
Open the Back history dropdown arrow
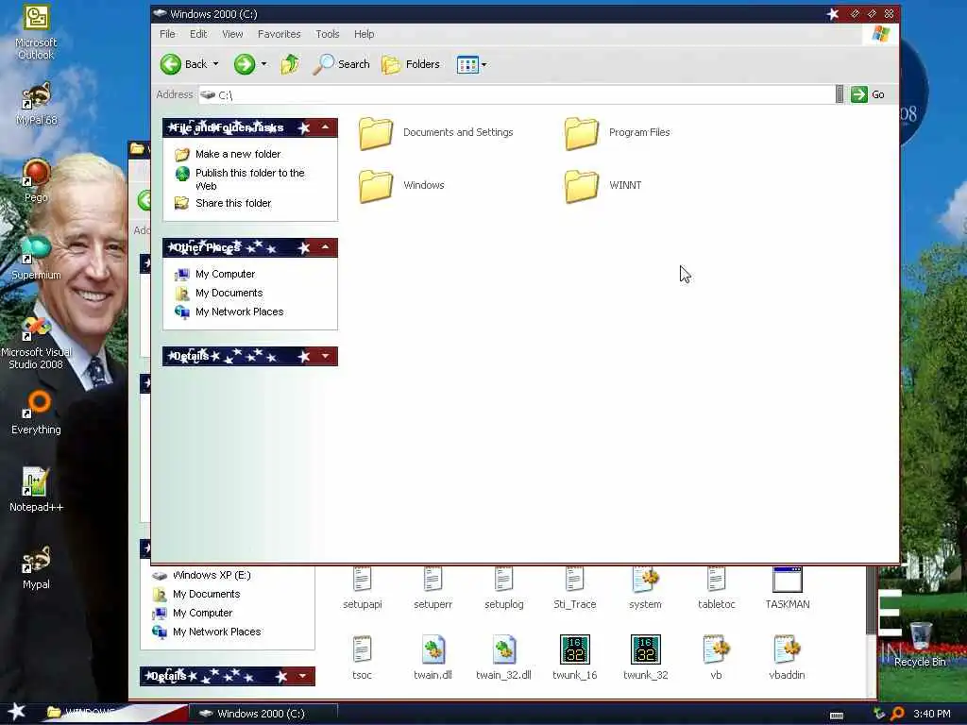(x=215, y=64)
